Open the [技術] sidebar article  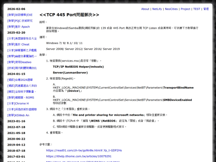click(x=22, y=68)
